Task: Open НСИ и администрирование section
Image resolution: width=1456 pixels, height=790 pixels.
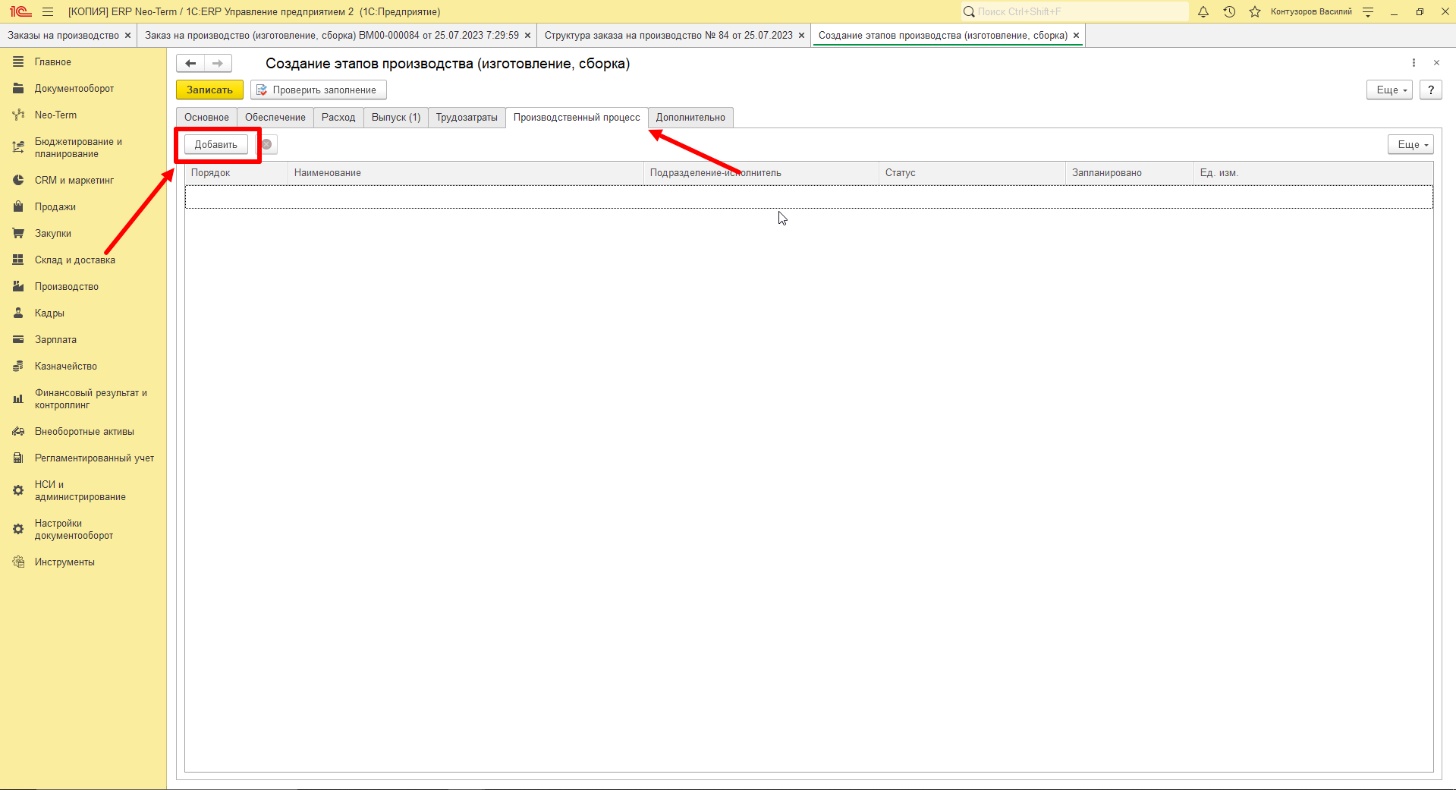Action: pos(80,491)
